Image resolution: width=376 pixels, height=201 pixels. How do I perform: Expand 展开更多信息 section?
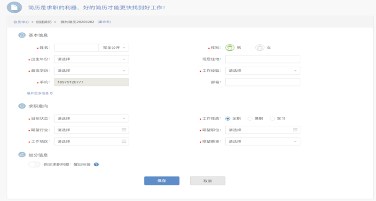39,93
